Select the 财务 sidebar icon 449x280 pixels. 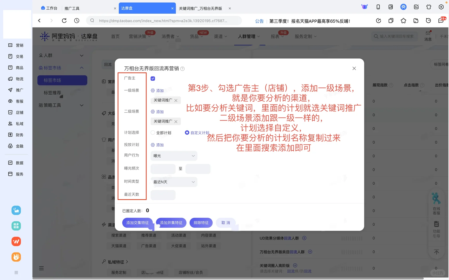[16, 135]
